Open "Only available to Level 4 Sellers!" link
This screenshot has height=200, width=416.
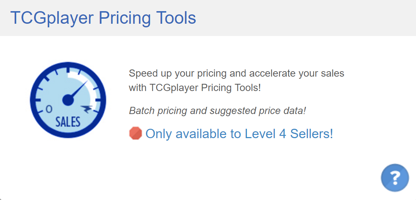[x=239, y=134]
